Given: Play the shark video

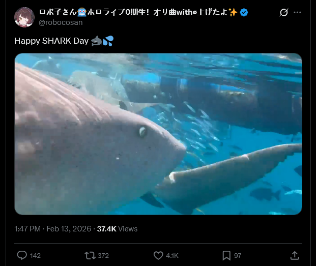Looking at the screenshot, I should click(x=158, y=134).
